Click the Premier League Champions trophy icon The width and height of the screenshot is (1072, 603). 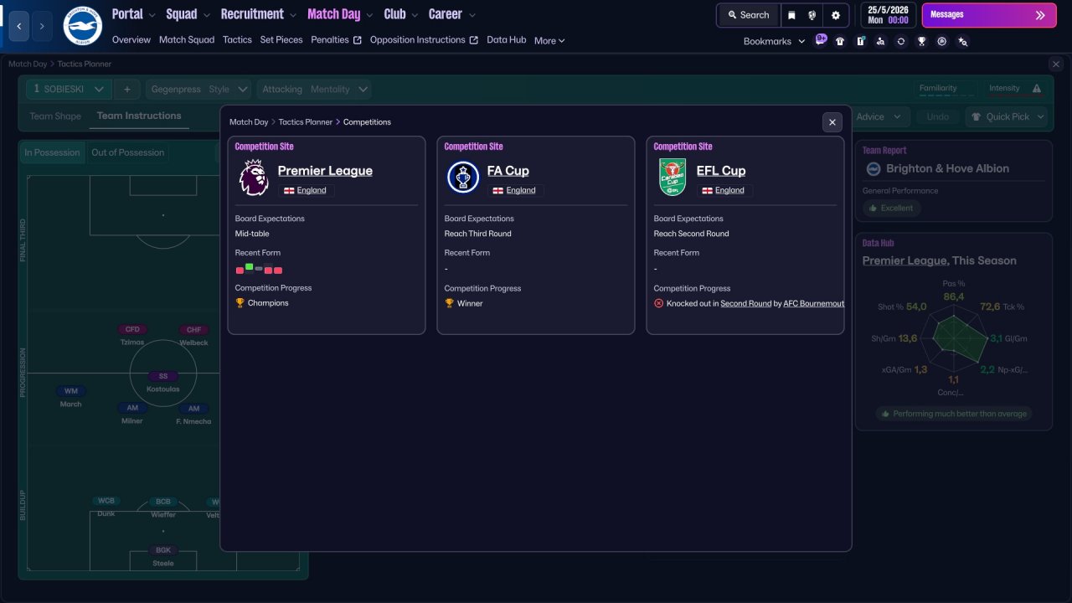[240, 303]
